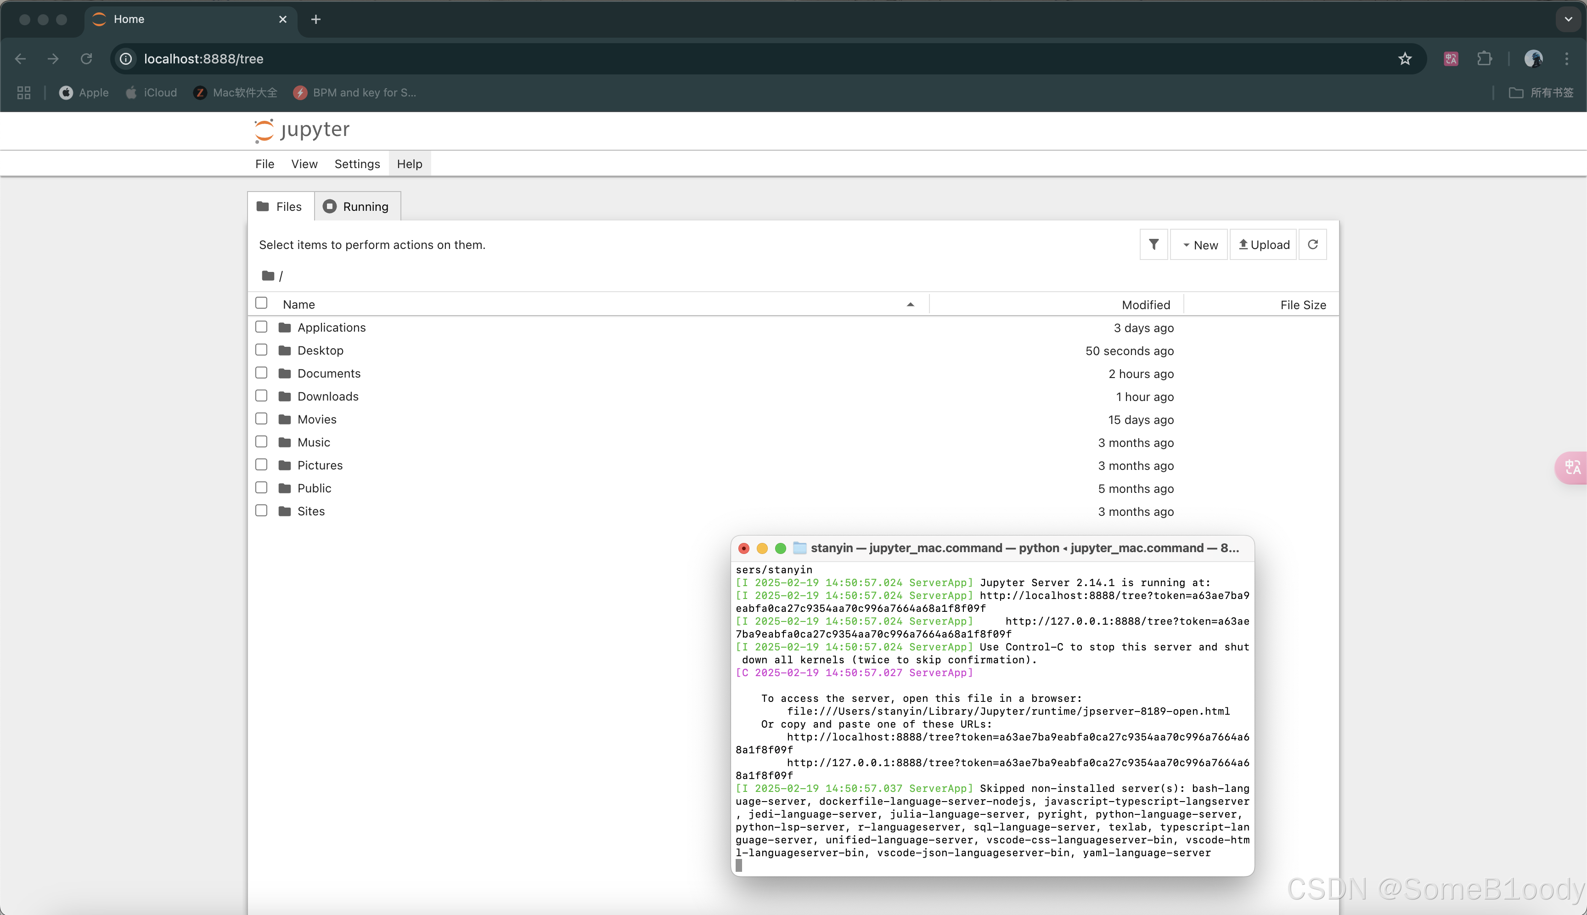View site information icon in address bar
The height and width of the screenshot is (915, 1587).
coord(126,58)
